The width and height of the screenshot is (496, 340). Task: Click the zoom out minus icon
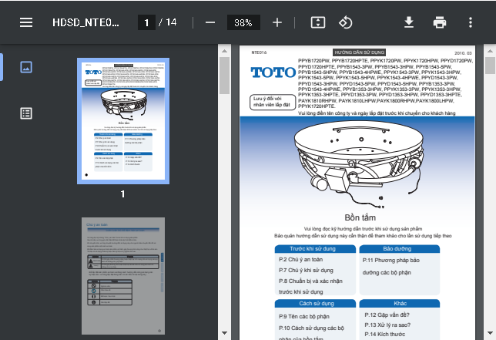210,22
